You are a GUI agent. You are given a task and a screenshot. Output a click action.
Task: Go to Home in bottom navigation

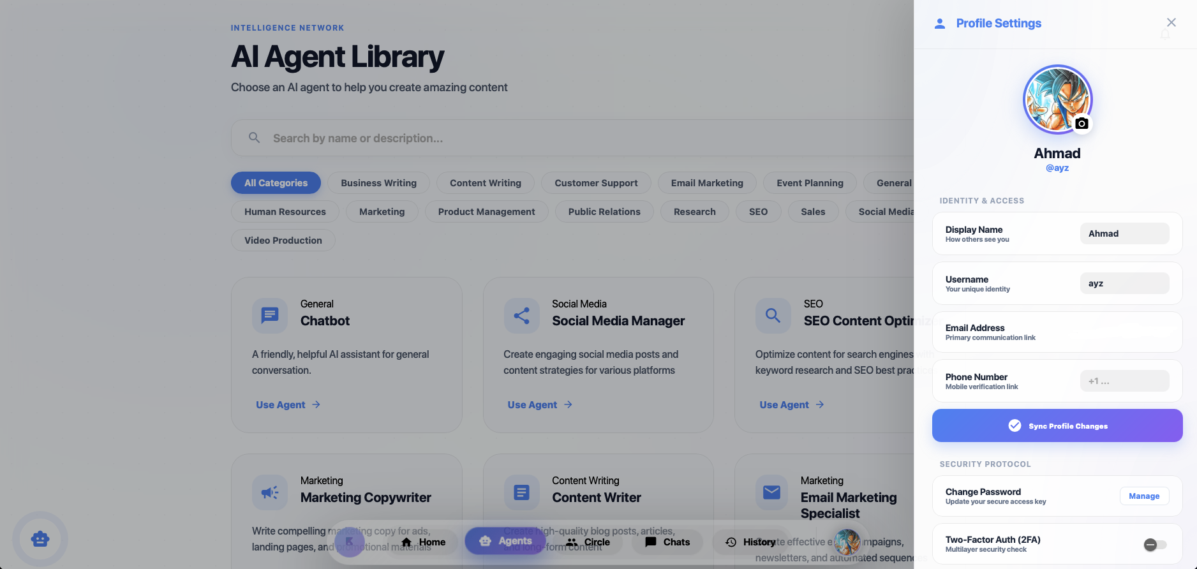point(423,542)
